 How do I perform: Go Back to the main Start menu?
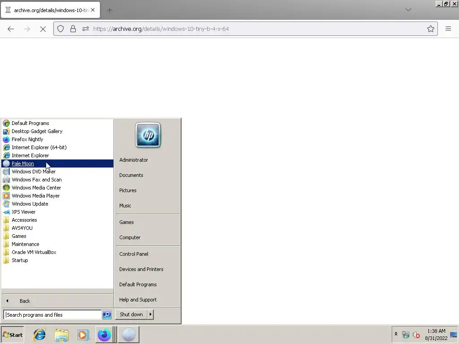57,301
